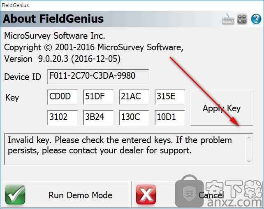Click the key field containing 3B24
The width and height of the screenshot is (264, 209).
click(98, 117)
